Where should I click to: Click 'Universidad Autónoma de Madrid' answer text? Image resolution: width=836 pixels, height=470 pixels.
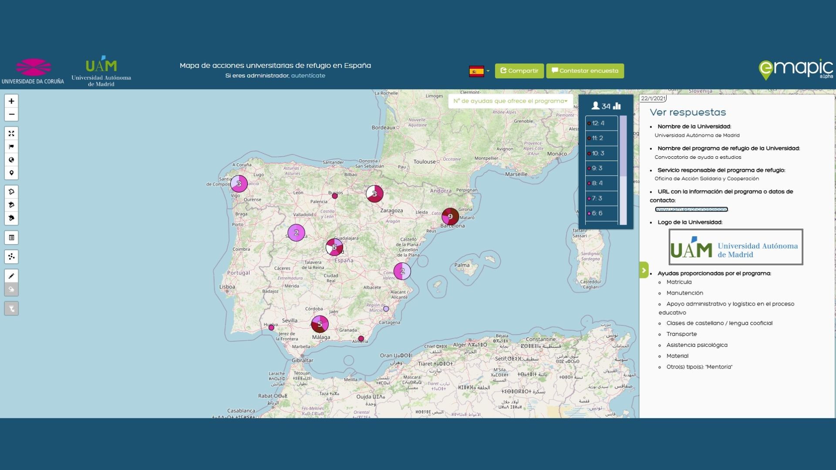click(x=697, y=135)
